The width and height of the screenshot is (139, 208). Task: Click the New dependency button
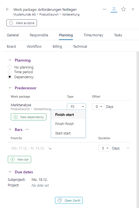[29, 117]
